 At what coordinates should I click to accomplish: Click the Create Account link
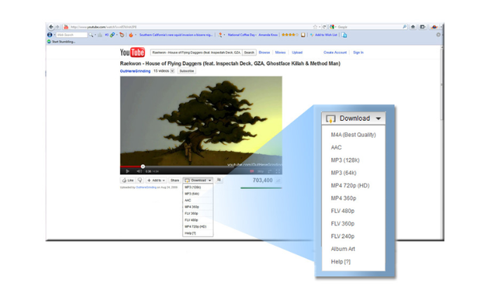(x=335, y=53)
